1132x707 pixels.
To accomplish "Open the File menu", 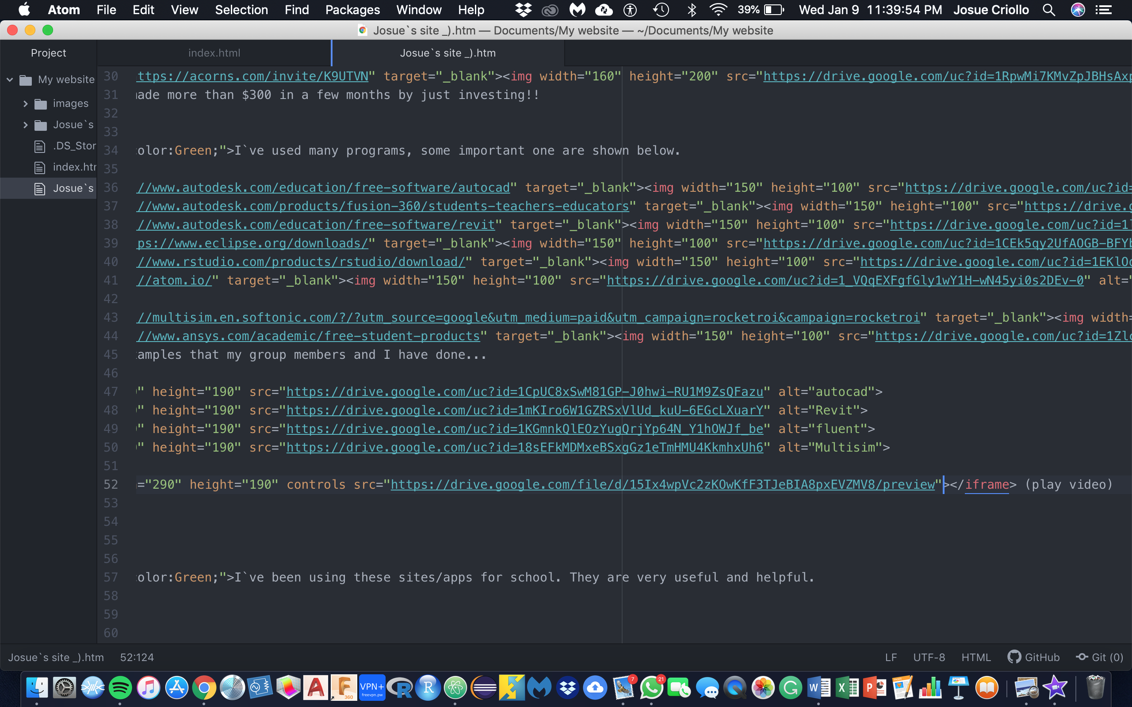I will [x=106, y=10].
